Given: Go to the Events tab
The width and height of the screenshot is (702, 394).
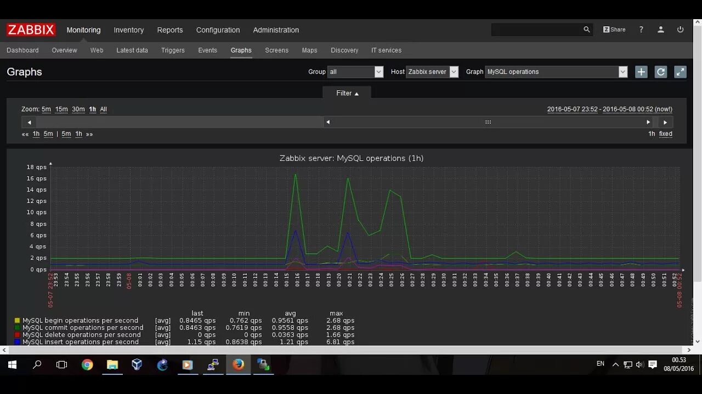Looking at the screenshot, I should tap(207, 50).
